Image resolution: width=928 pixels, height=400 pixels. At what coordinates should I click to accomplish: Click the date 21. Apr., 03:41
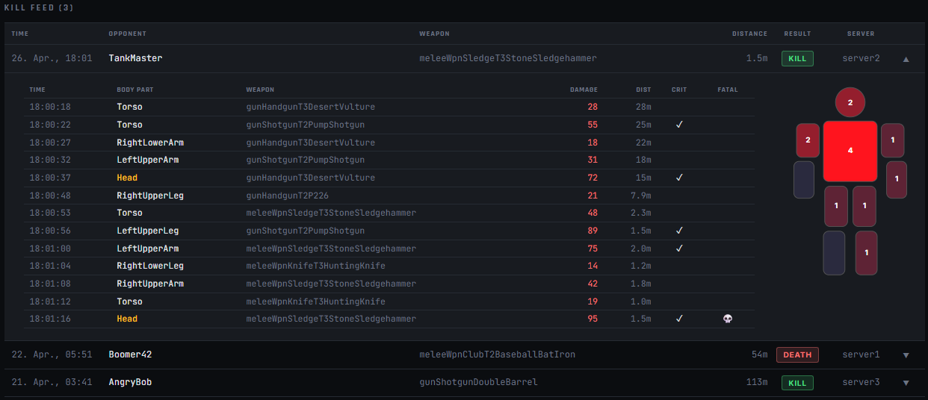52,383
